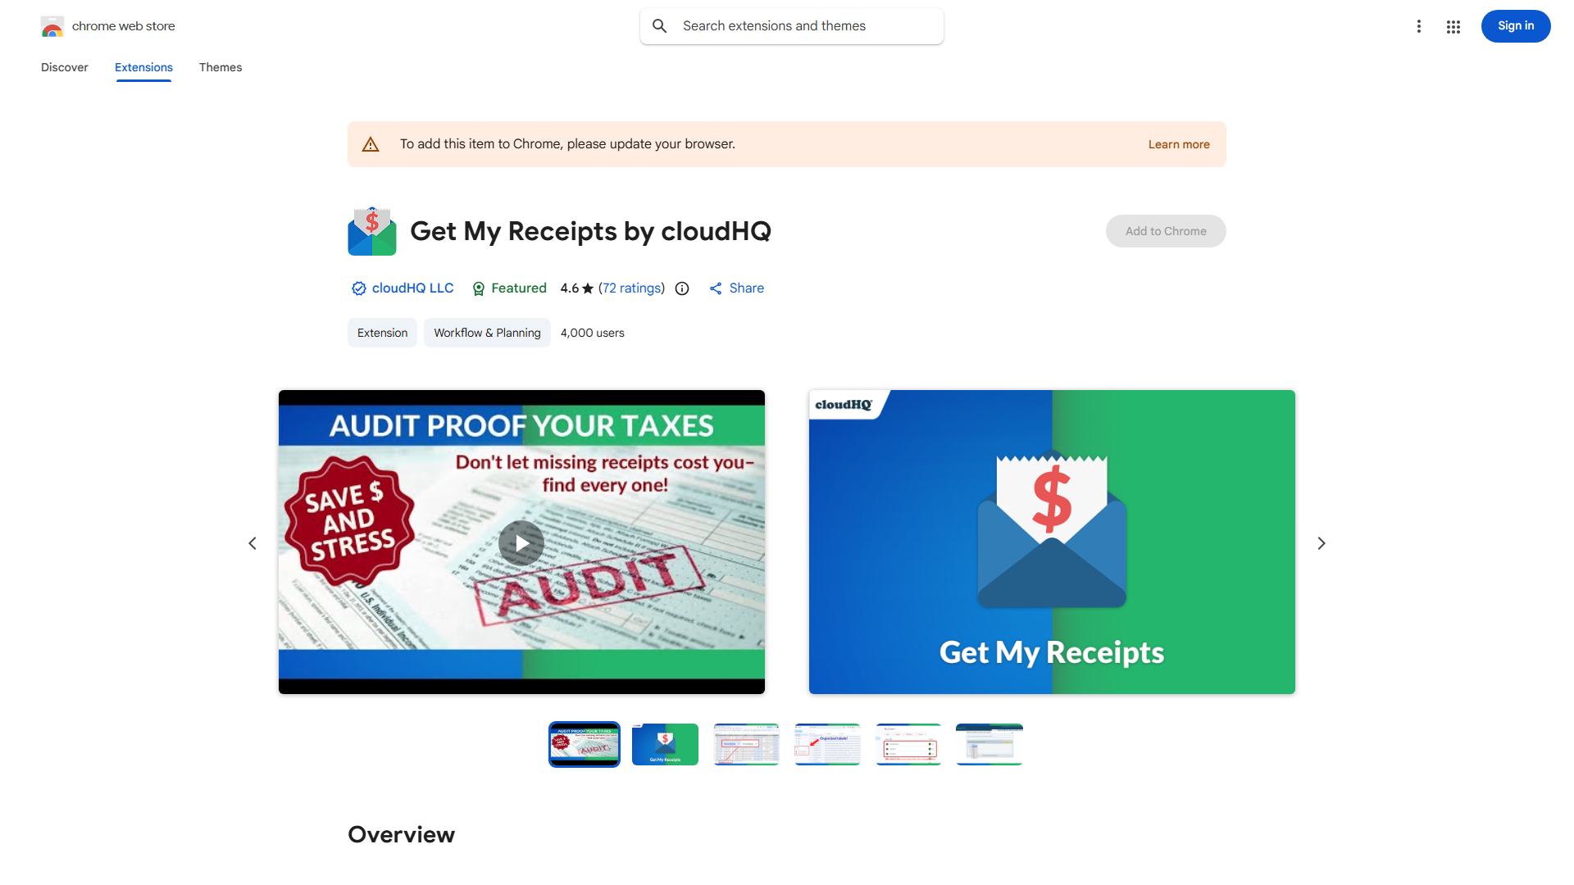Viewport: 1574px width, 885px height.
Task: Select the second Get My Receipts thumbnail
Action: (665, 744)
